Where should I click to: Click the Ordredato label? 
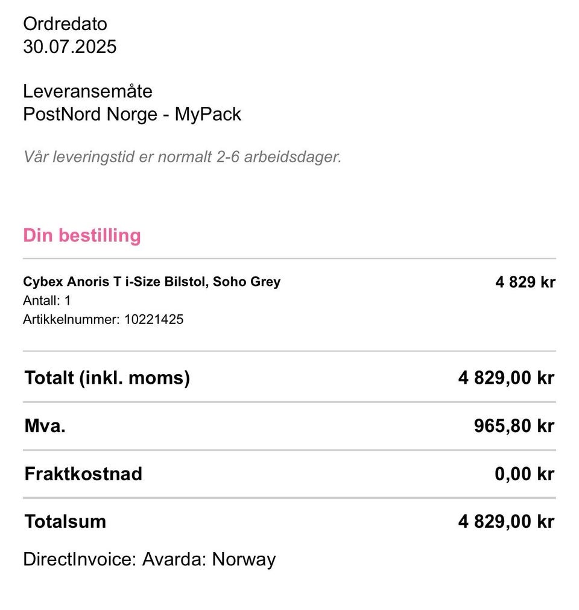pos(65,24)
